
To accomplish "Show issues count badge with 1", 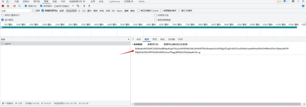I will click(286, 1).
